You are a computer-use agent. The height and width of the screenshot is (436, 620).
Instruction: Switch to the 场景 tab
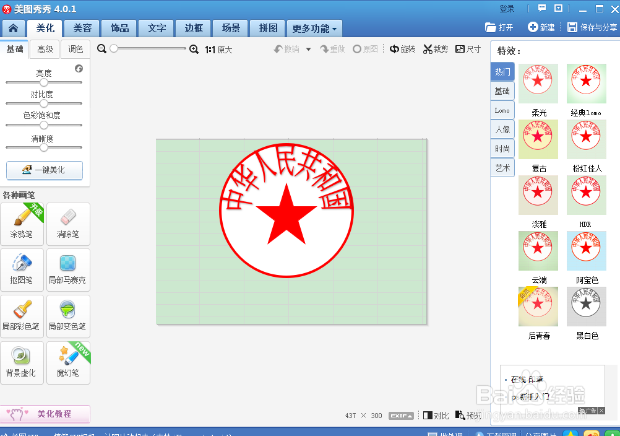click(231, 28)
